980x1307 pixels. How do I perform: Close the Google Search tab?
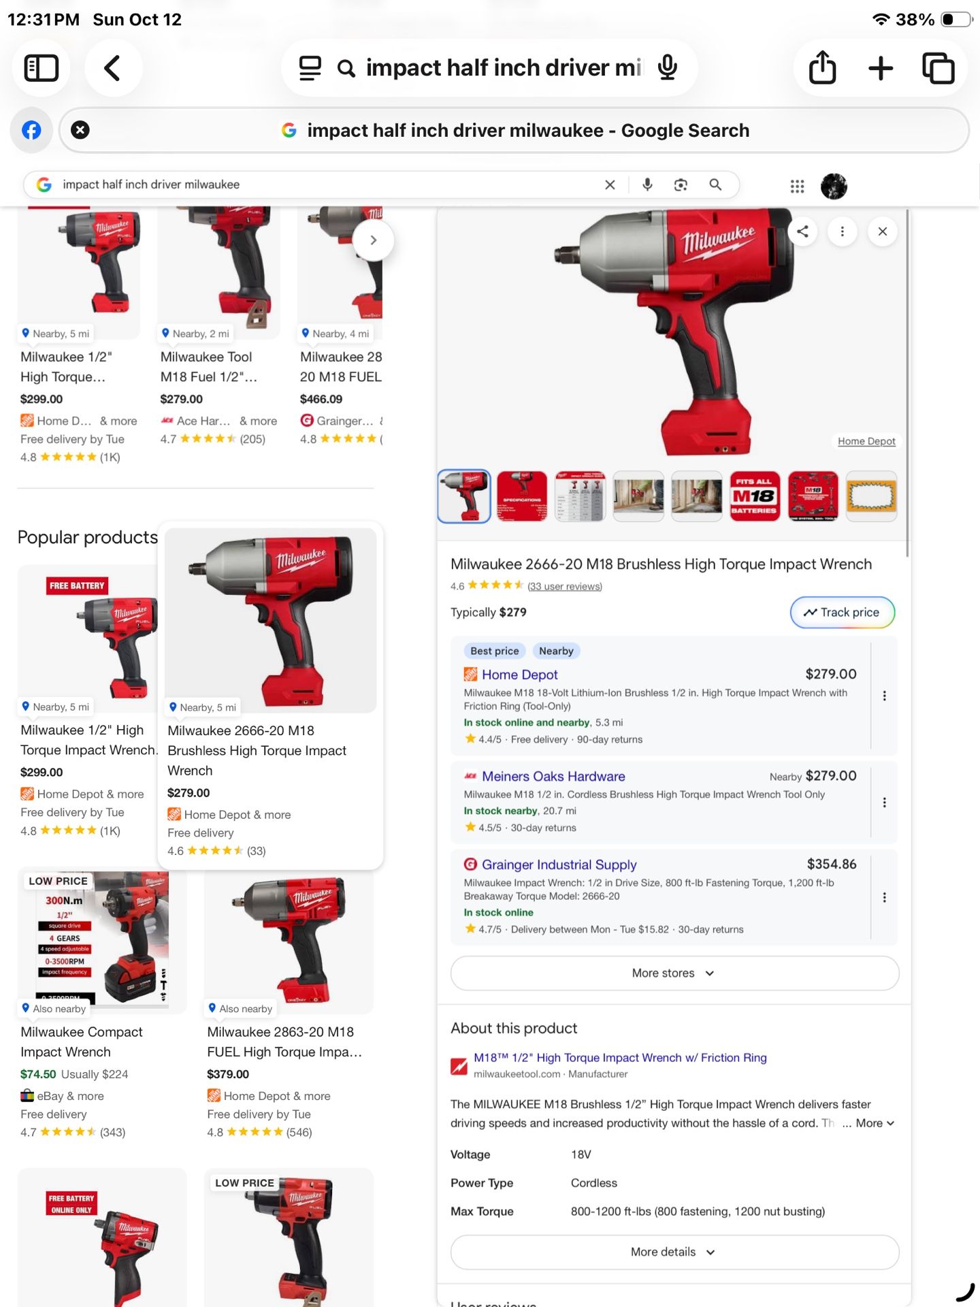point(80,130)
